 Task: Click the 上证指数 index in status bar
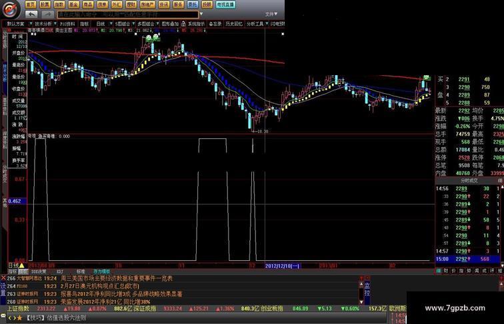click(18, 308)
